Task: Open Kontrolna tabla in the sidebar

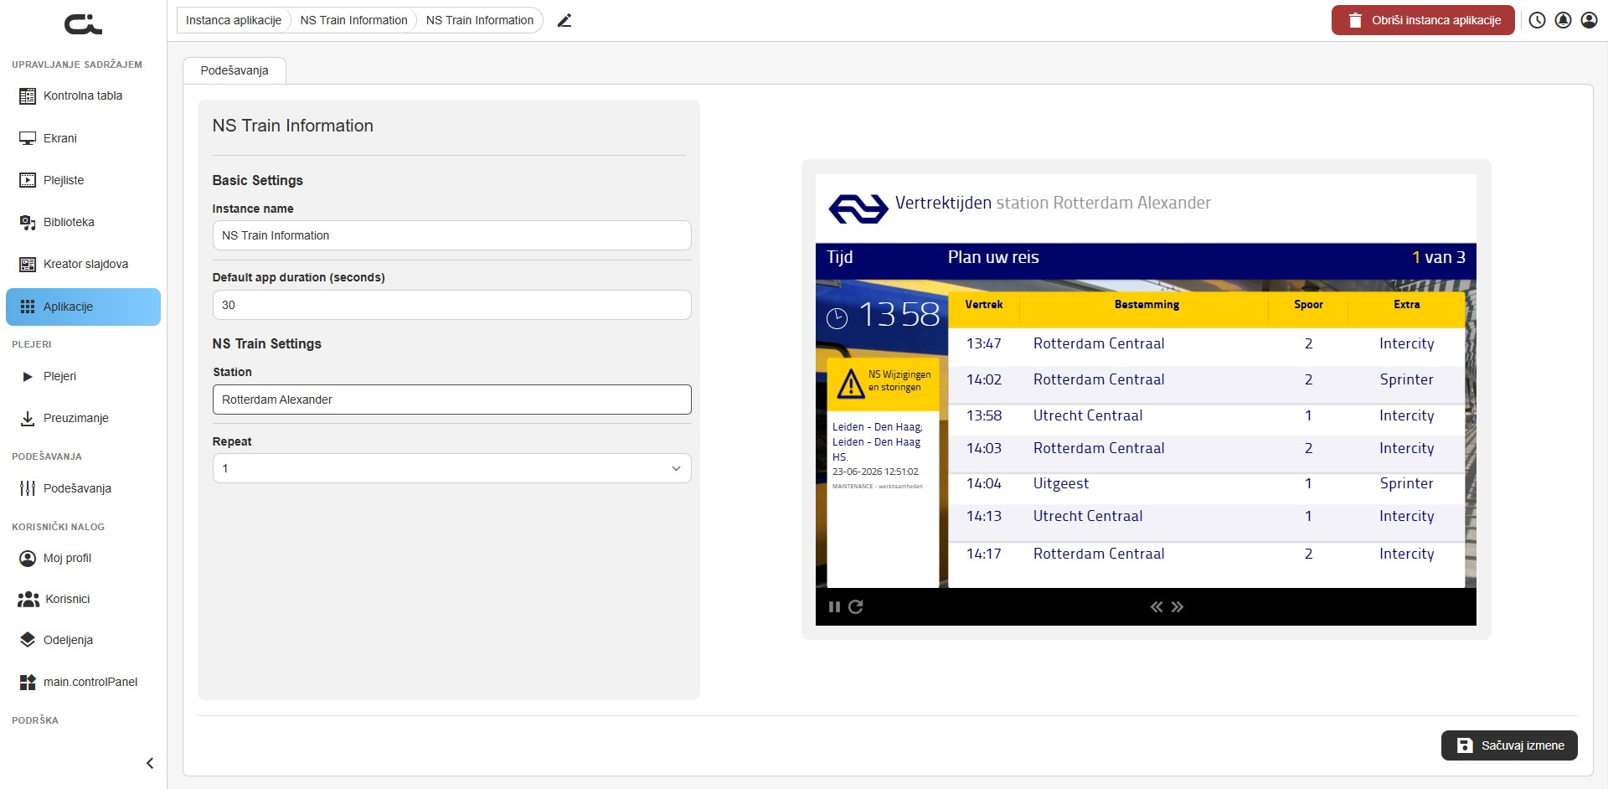Action: pyautogui.click(x=83, y=96)
